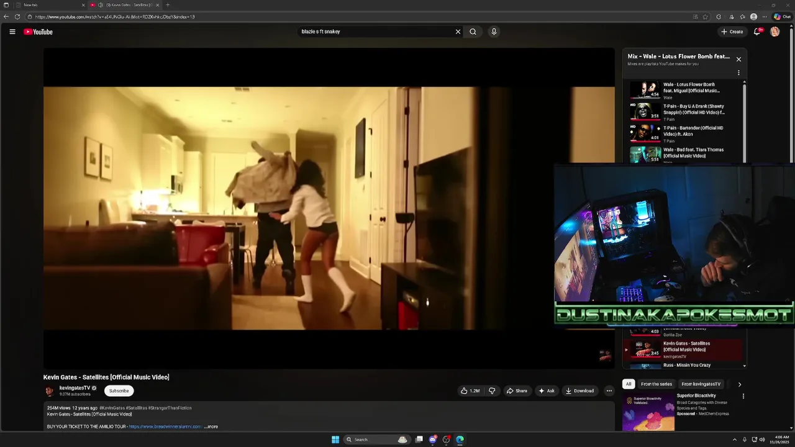Play Russ - Missin You Crazy
Screen dimensions: 795x447
(683, 366)
